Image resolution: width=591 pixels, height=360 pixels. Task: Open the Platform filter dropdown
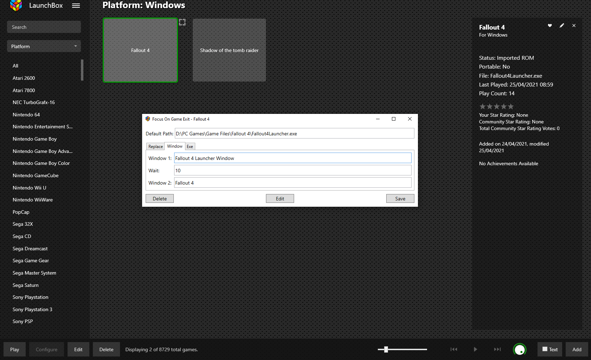pyautogui.click(x=44, y=46)
